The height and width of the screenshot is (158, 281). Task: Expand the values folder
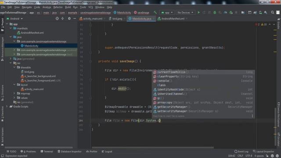click(x=14, y=97)
